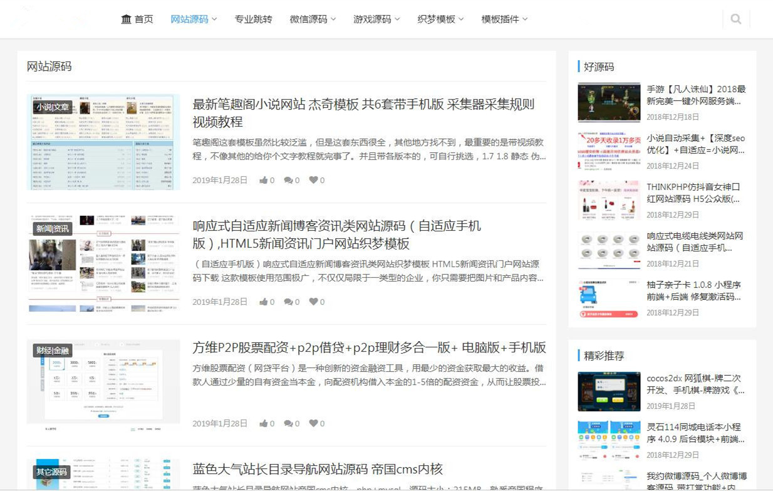Favorite the 方维P2P股票配资 post with heart
Viewport: 773px width, 491px height.
pyautogui.click(x=313, y=423)
